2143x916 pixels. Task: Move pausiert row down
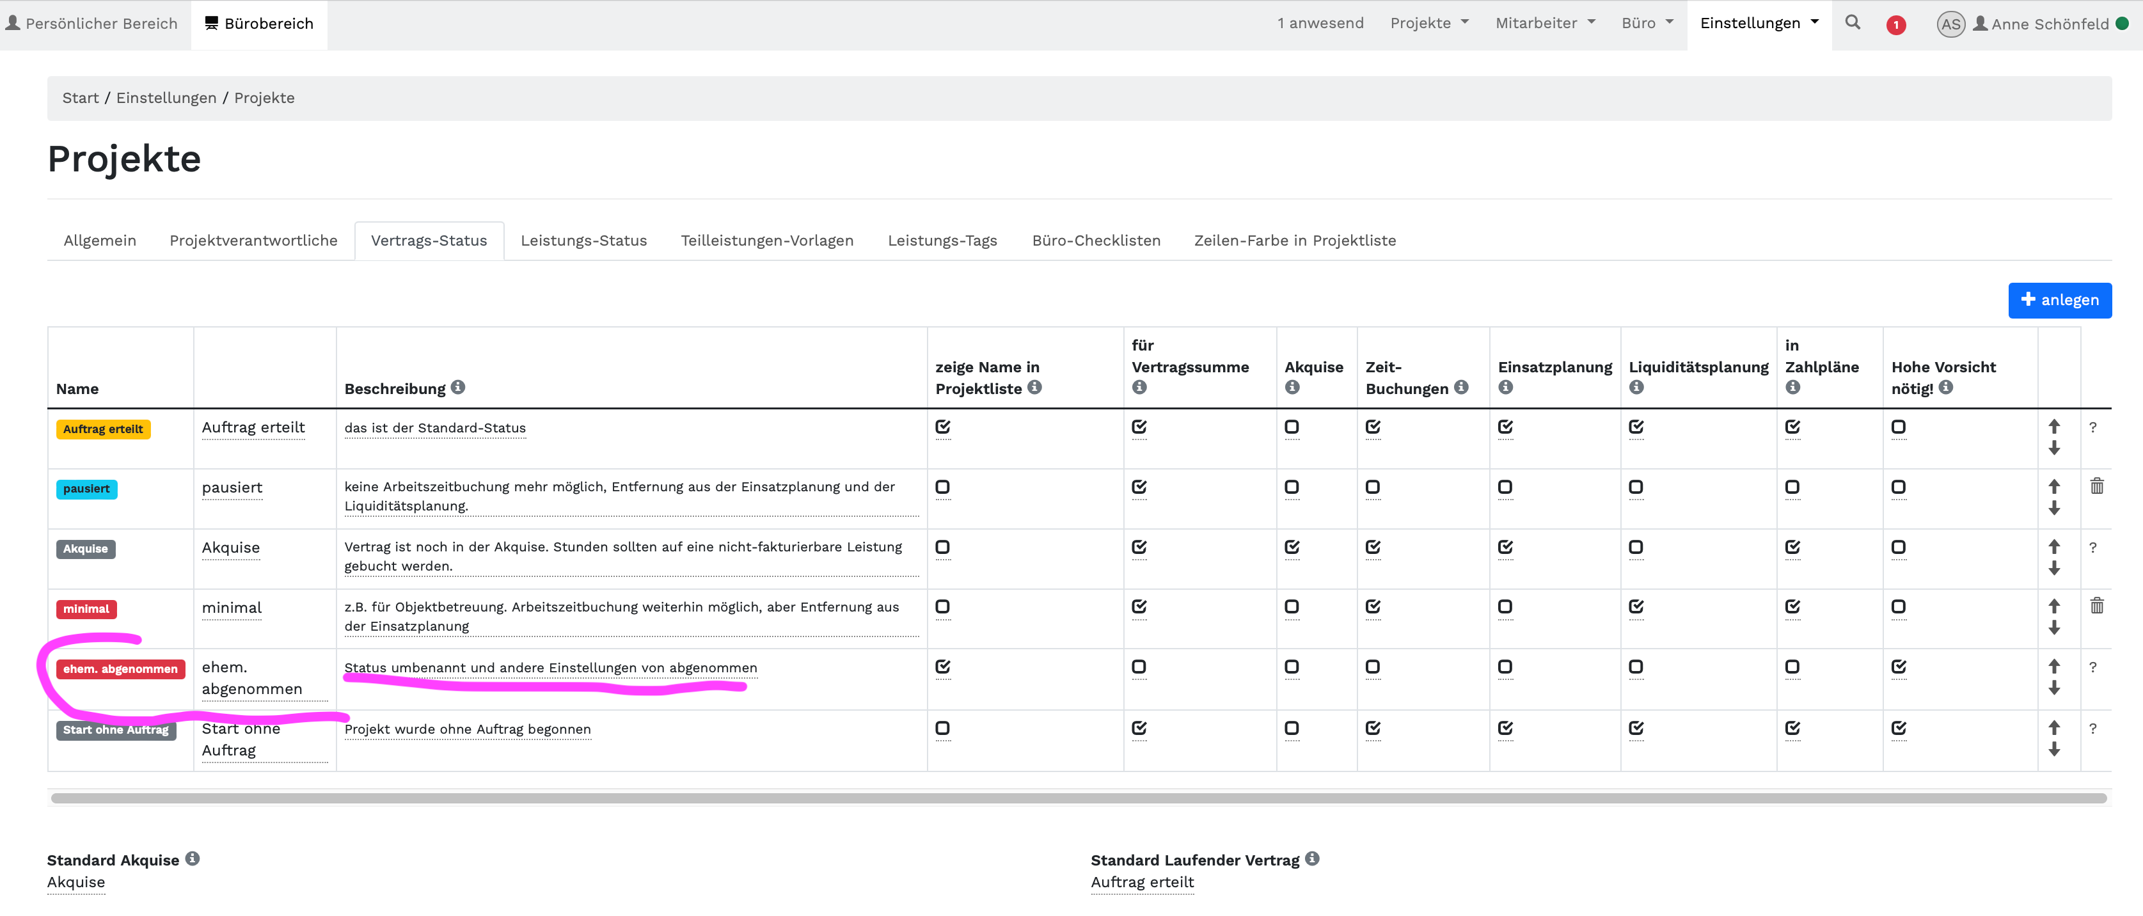pyautogui.click(x=2054, y=509)
